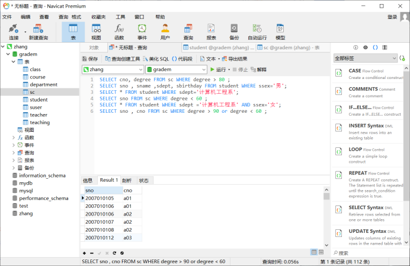Click the 解释 explain button
The image size is (410, 266).
[258, 69]
